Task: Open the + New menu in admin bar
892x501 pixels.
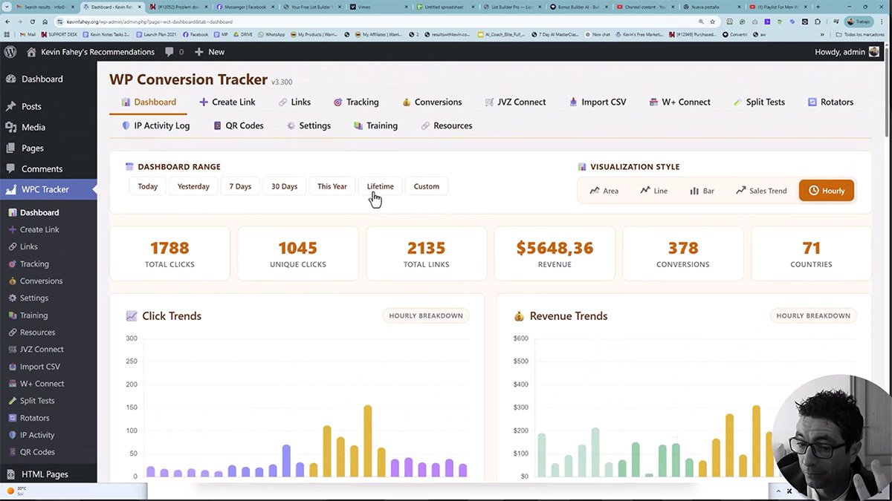Action: coord(210,52)
